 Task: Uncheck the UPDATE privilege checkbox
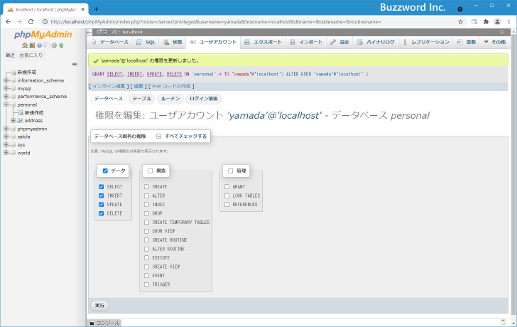click(x=102, y=205)
